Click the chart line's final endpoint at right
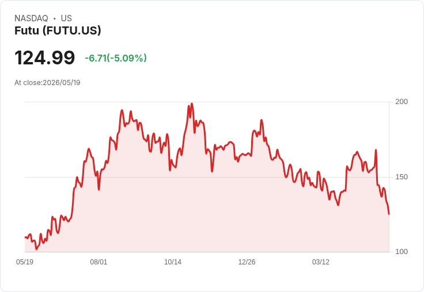This screenshot has height=292, width=424. click(x=389, y=214)
